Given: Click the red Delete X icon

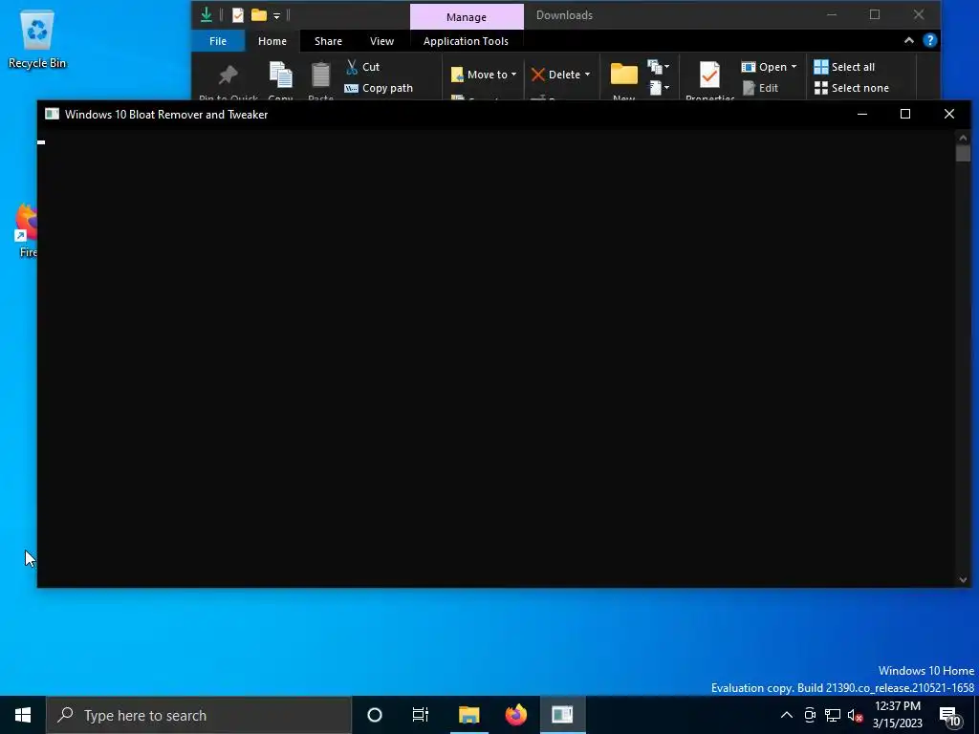Looking at the screenshot, I should click(537, 75).
